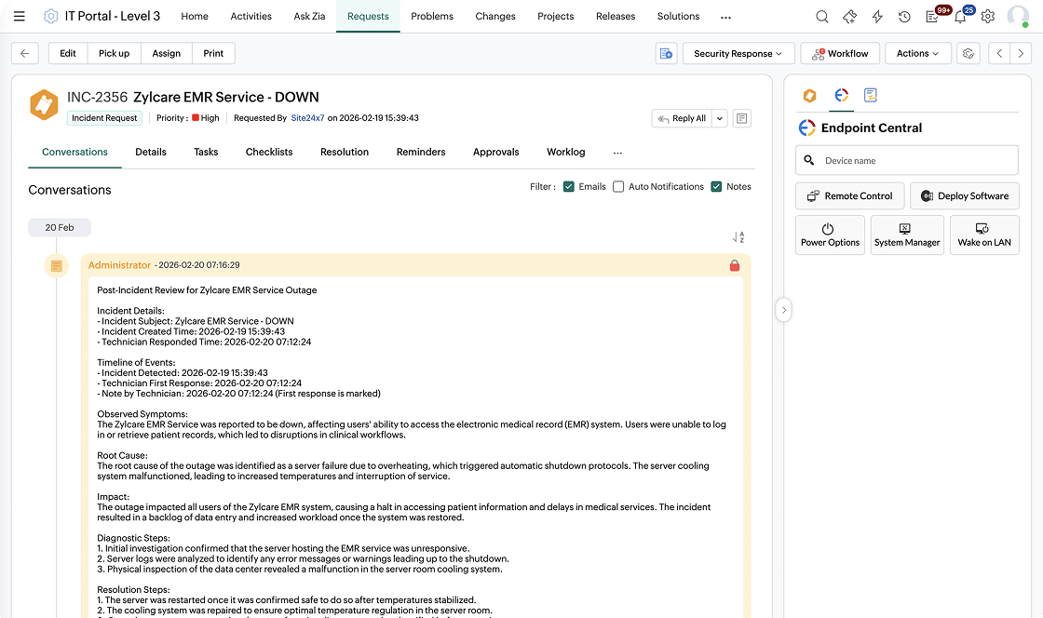Screen dimensions: 1043x618
Task: Switch to the Worklog tab
Action: tap(566, 153)
